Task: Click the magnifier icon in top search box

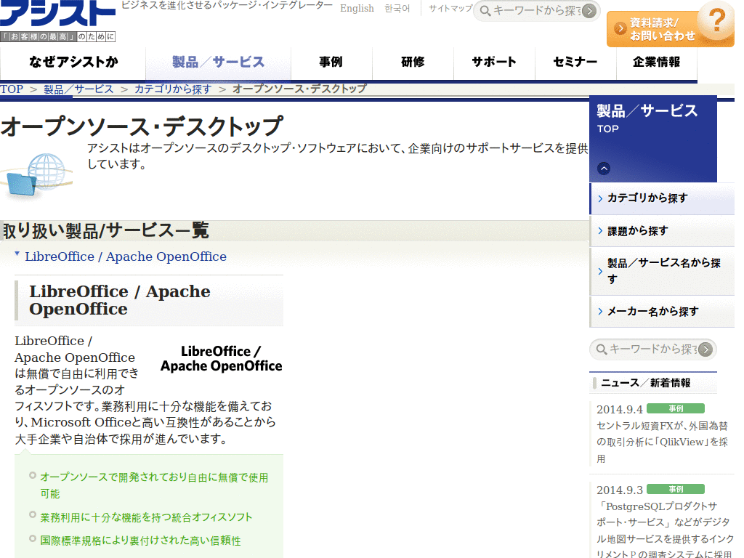Action: pos(485,10)
